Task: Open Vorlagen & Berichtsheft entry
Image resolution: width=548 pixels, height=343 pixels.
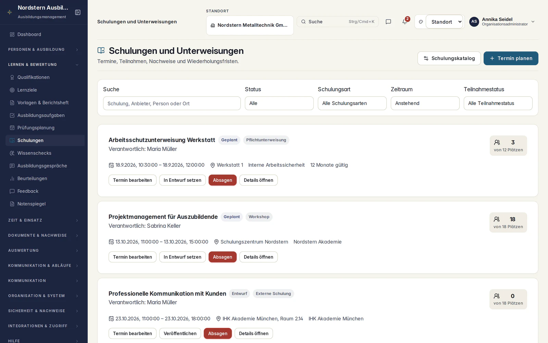Action: click(x=45, y=103)
